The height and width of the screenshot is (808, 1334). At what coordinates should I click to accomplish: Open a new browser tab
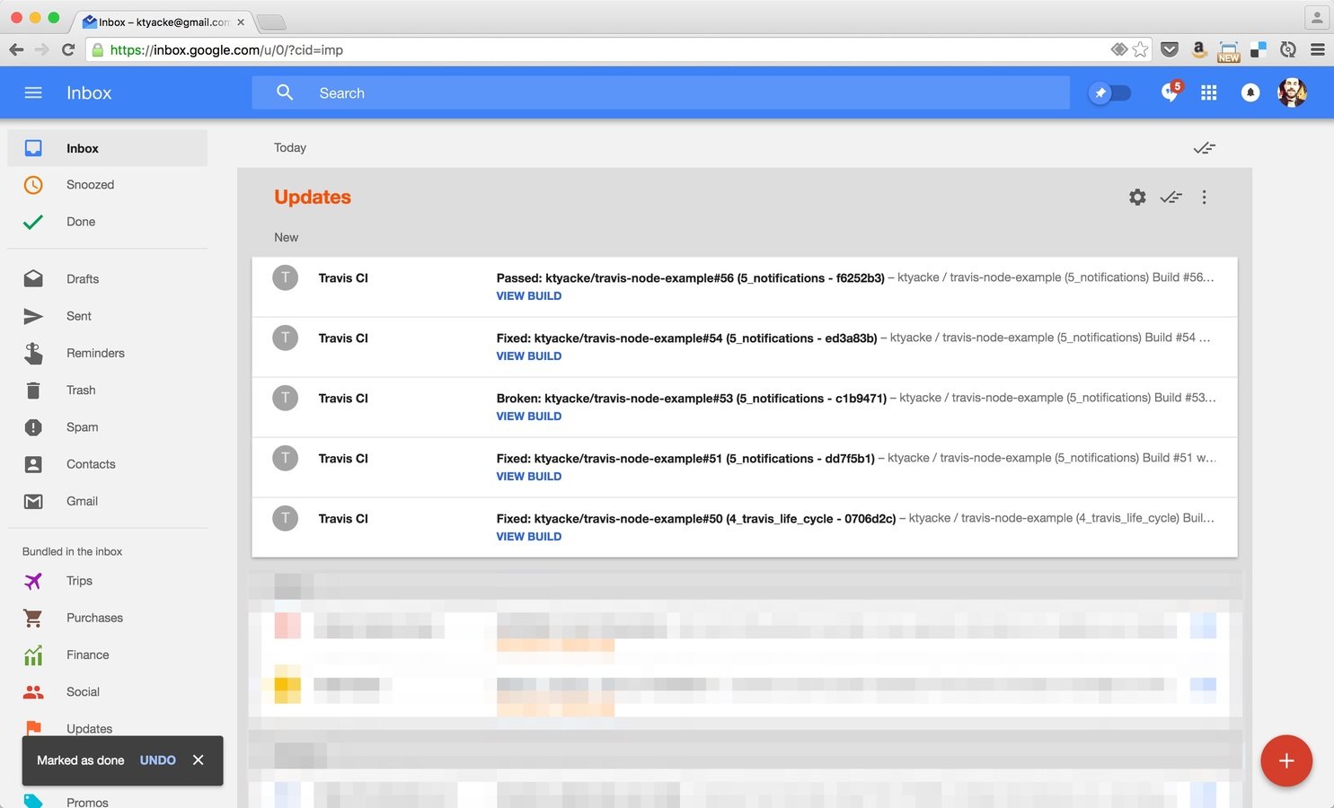[270, 22]
